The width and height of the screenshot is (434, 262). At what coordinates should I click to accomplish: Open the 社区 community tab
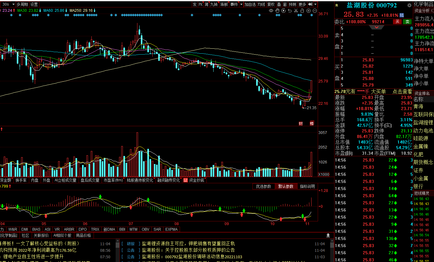(25, 235)
